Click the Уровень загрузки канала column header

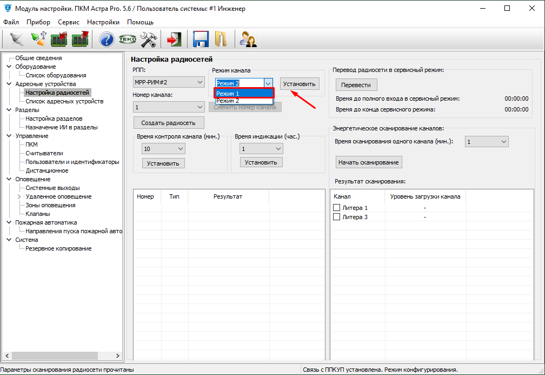[425, 196]
